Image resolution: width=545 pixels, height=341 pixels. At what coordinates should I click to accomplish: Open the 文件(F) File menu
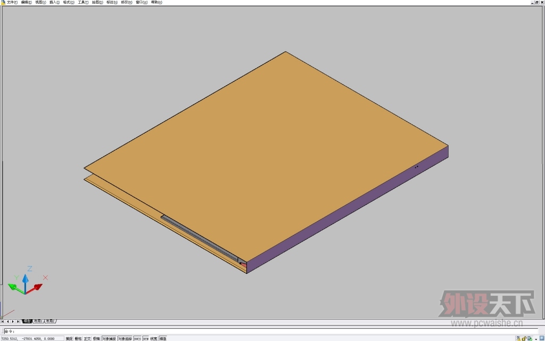pyautogui.click(x=12, y=2)
